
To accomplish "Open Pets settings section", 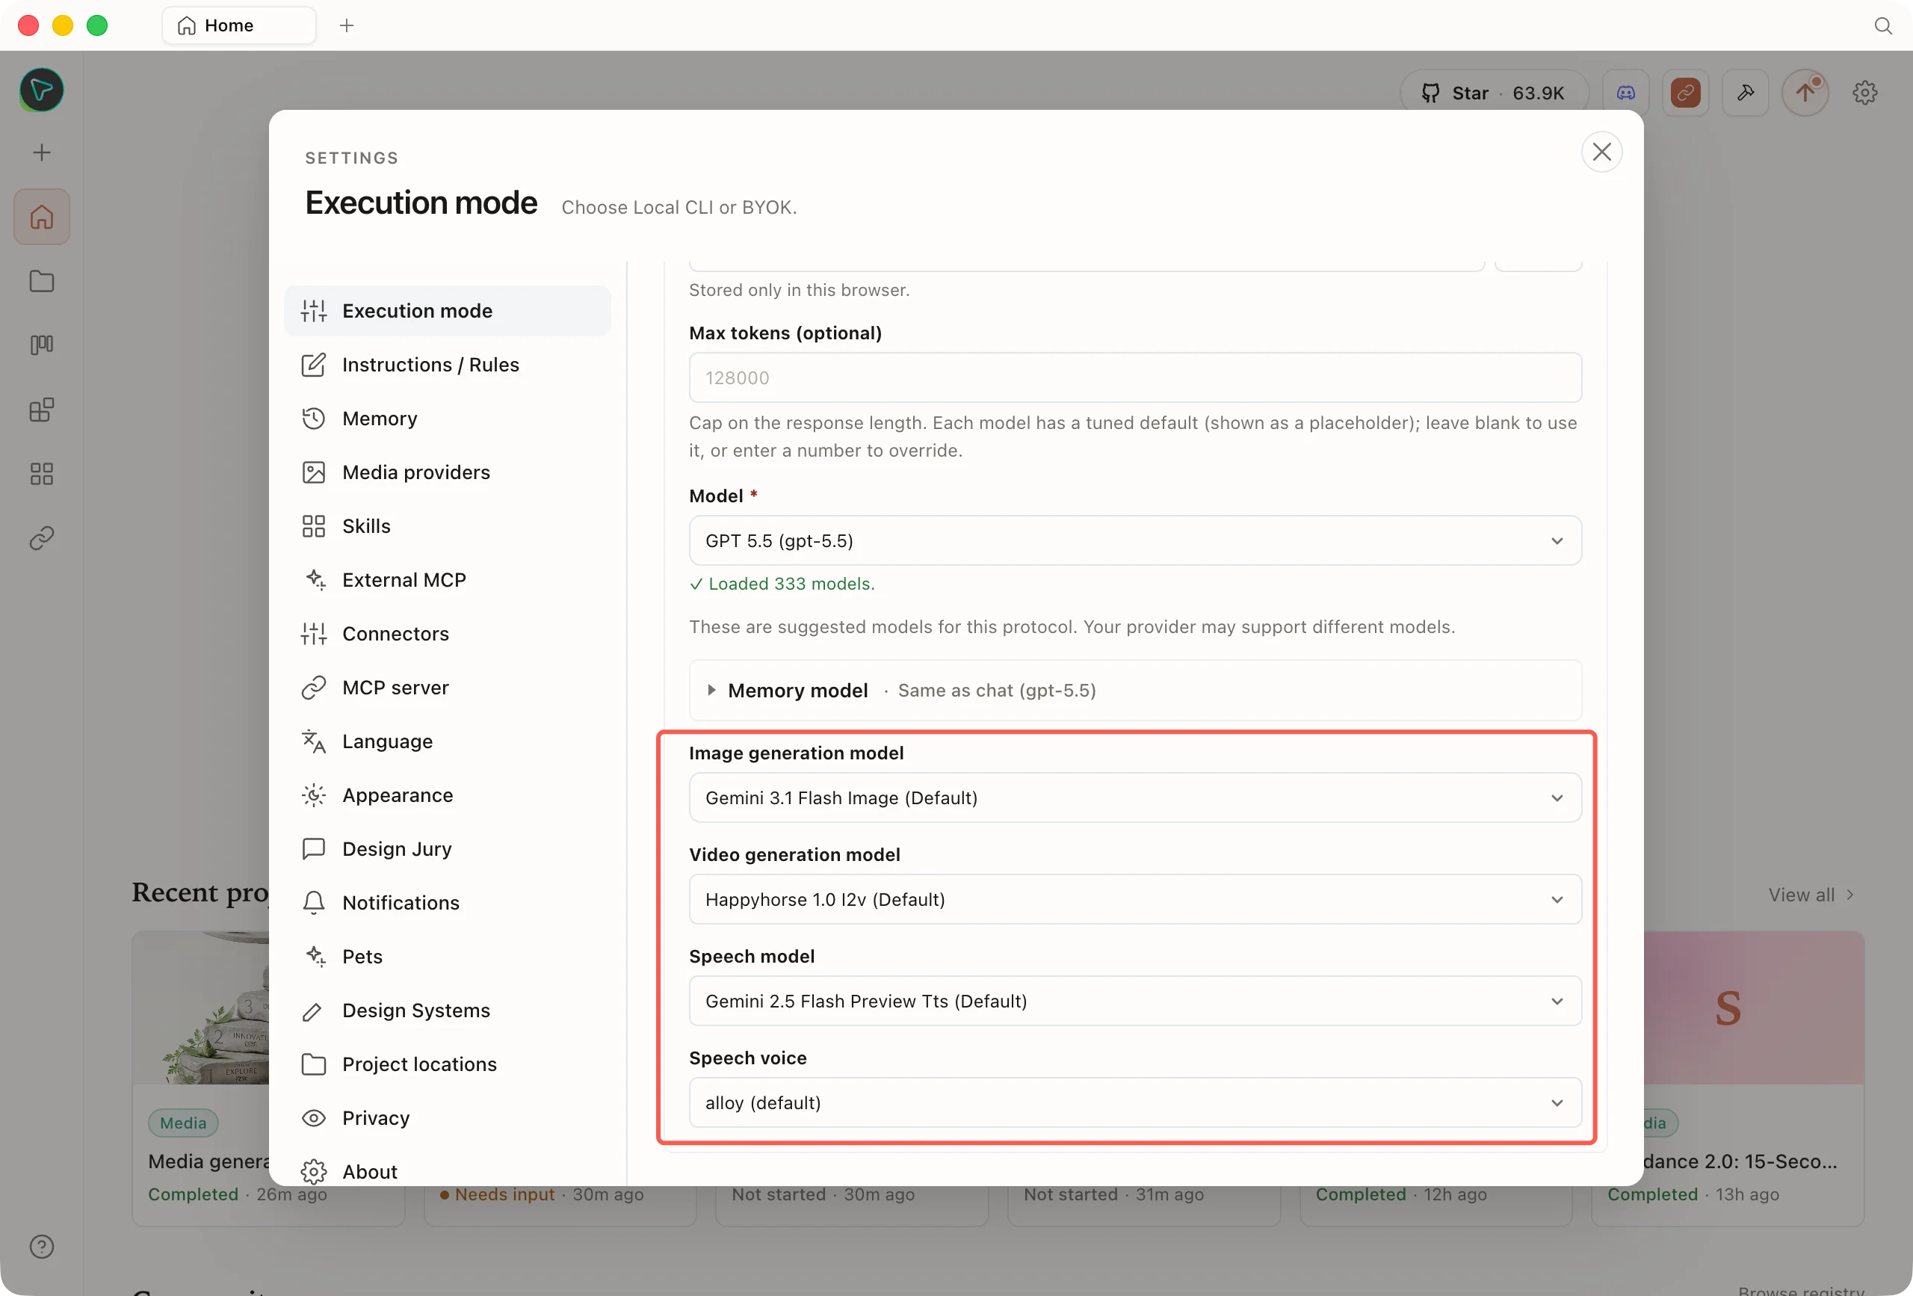I will click(447, 956).
